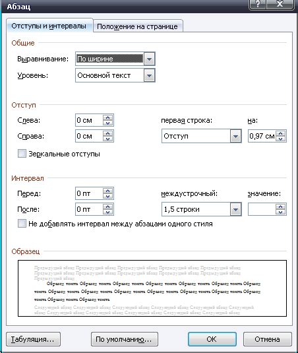
Task: Increase the После spacing value
Action: click(x=108, y=207)
